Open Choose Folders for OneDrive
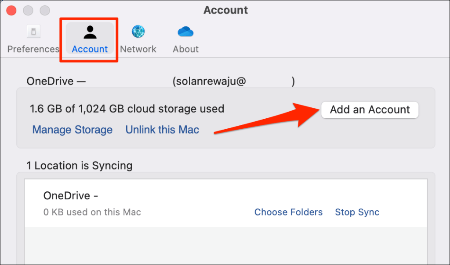The image size is (450, 265). point(288,212)
